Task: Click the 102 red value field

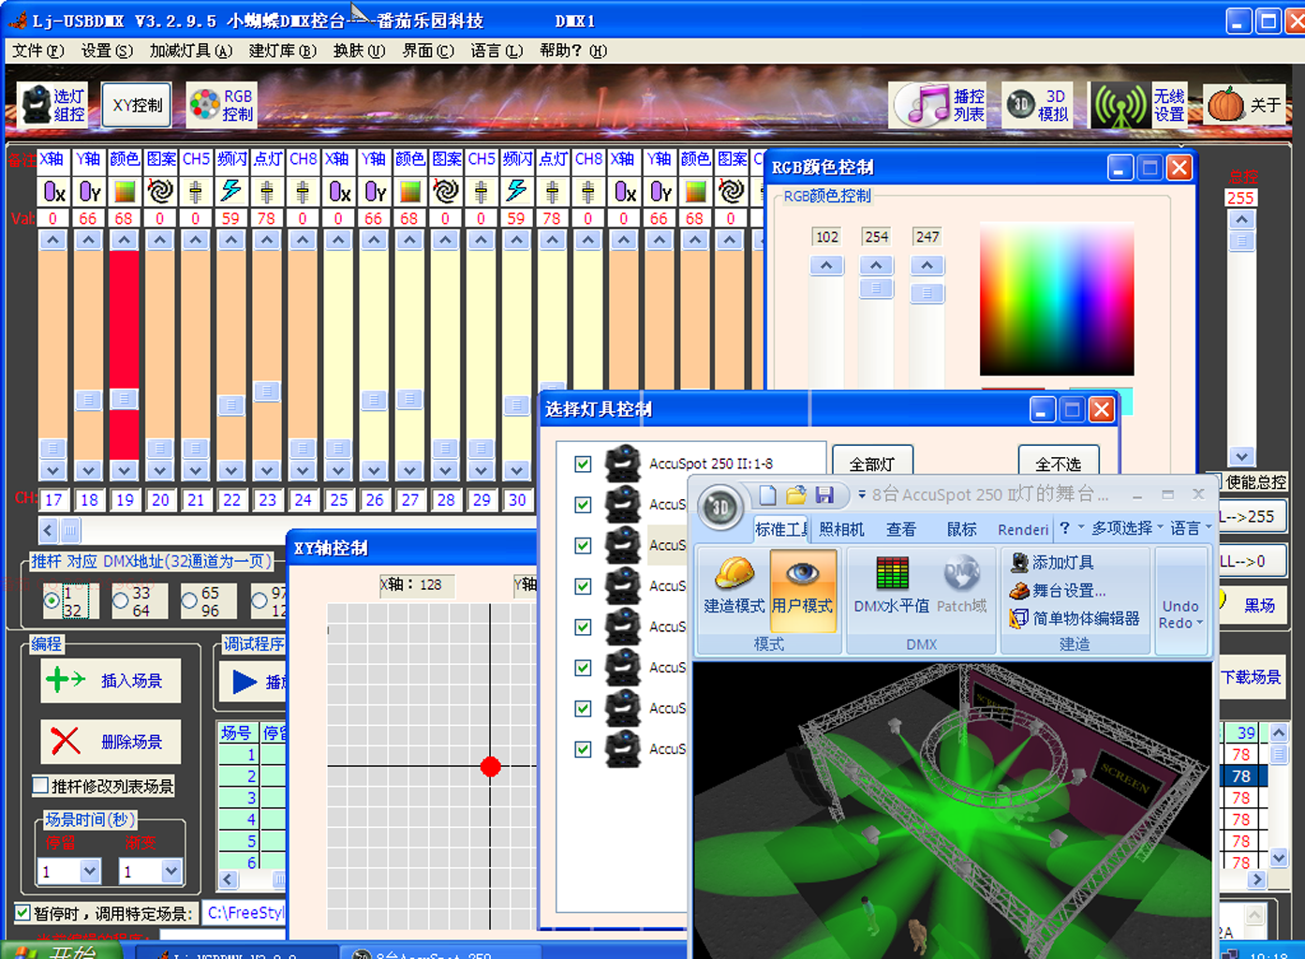Action: click(826, 237)
